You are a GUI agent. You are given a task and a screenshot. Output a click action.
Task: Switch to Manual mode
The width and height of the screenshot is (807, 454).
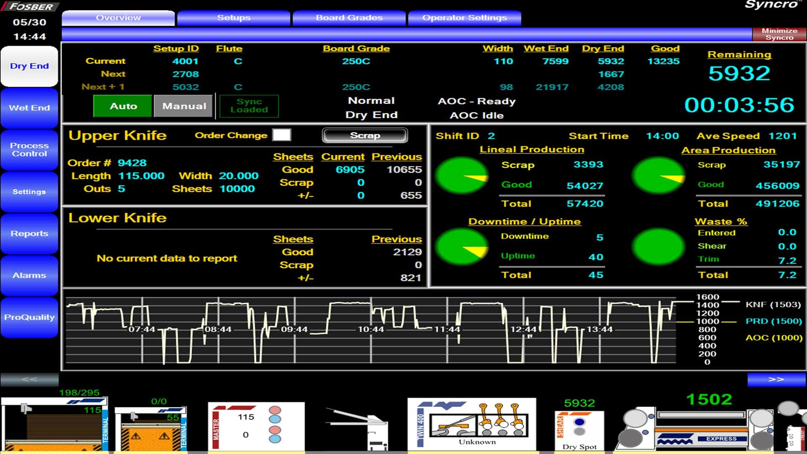tap(184, 106)
